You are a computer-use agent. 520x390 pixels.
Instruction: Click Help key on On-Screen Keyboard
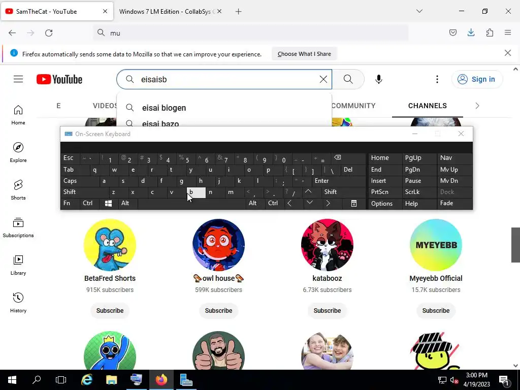(419, 203)
